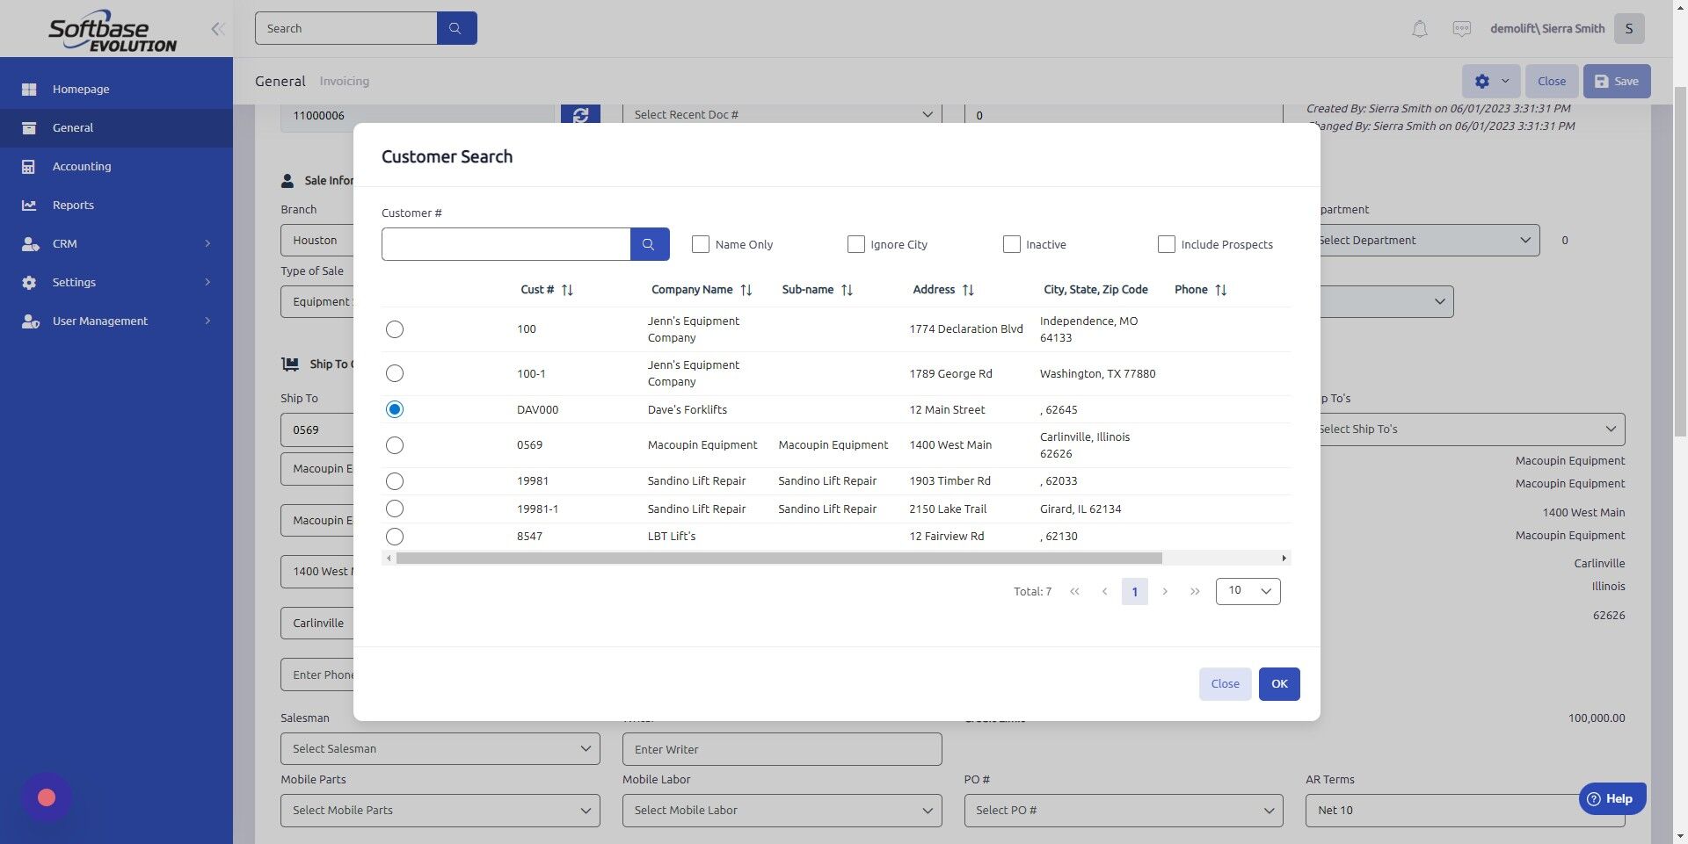Click the Accounting calculator icon

29,167
